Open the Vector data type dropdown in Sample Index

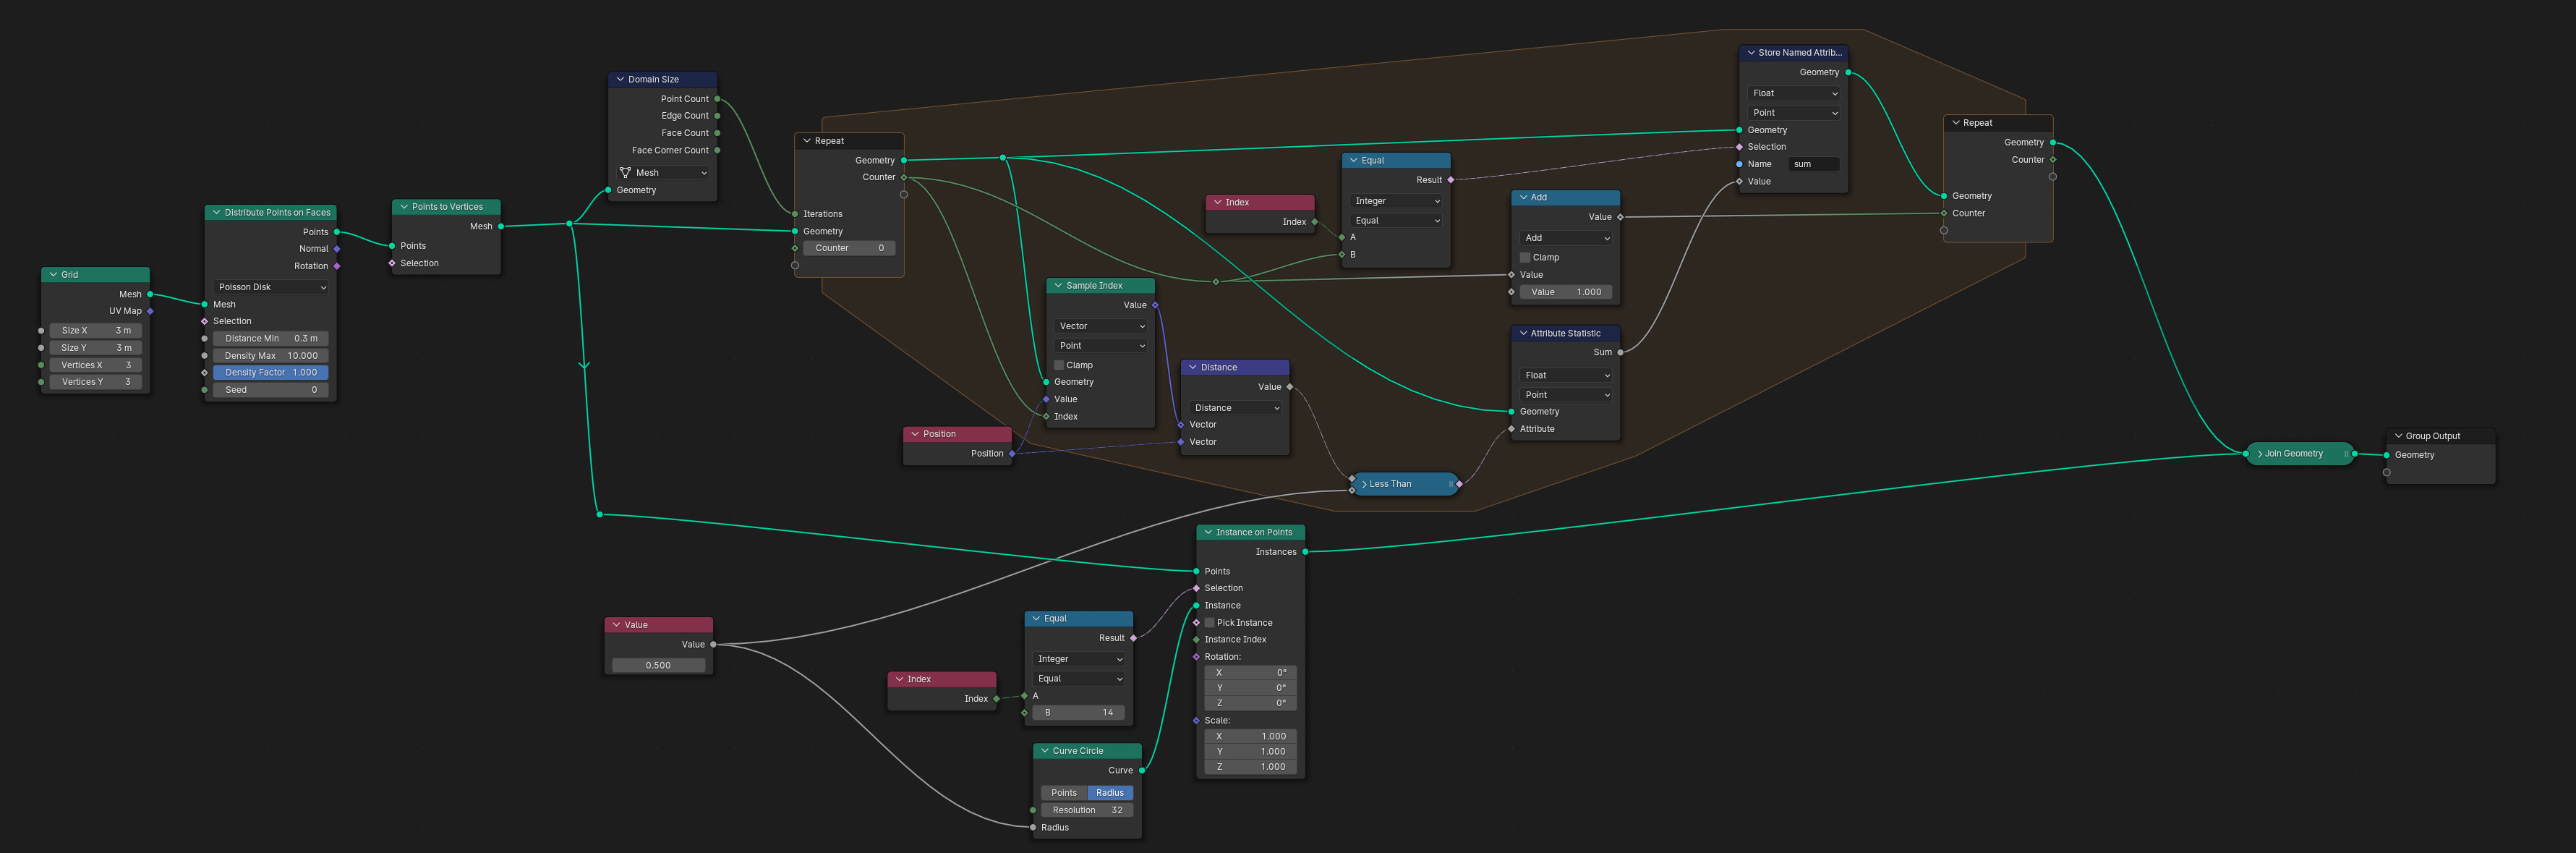pos(1101,326)
